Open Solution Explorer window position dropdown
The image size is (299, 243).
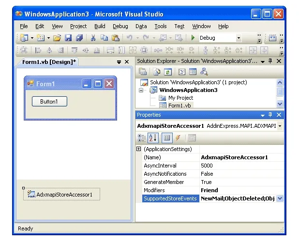click(263, 61)
